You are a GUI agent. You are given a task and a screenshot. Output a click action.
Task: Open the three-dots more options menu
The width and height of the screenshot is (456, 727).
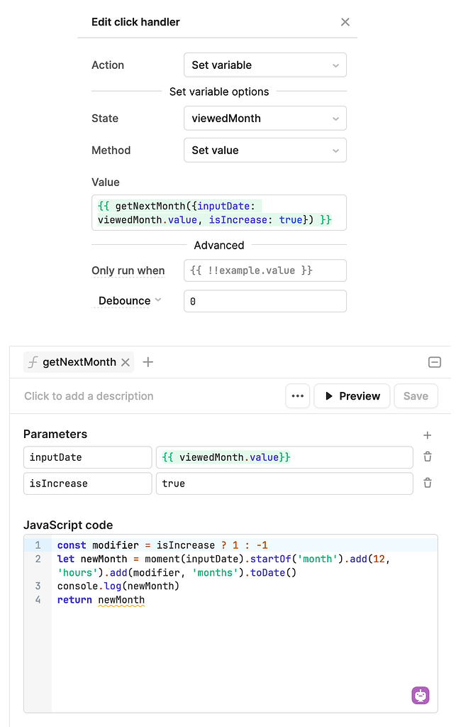pos(298,396)
